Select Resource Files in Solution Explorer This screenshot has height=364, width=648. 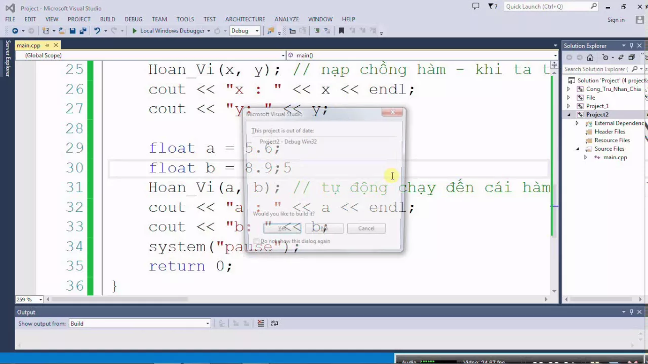pyautogui.click(x=612, y=140)
